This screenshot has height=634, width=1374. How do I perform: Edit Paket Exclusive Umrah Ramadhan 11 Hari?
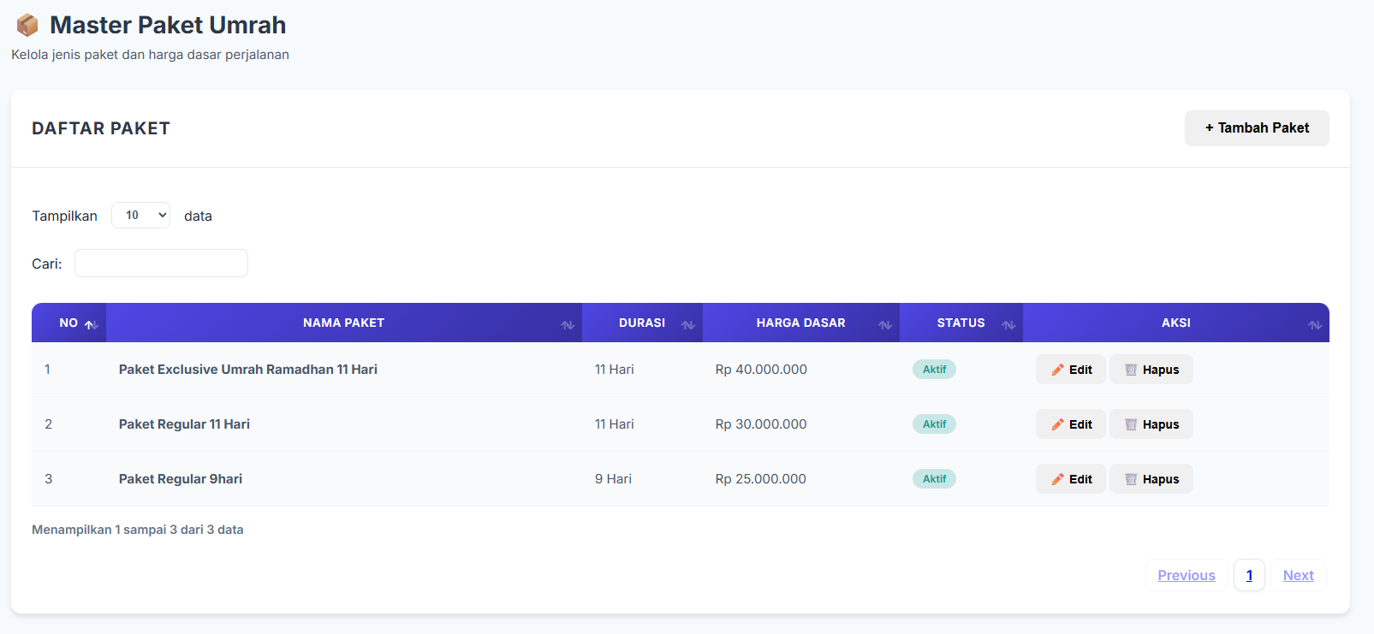1070,370
